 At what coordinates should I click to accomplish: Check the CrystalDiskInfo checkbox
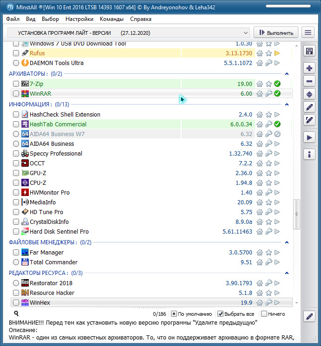click(16, 222)
